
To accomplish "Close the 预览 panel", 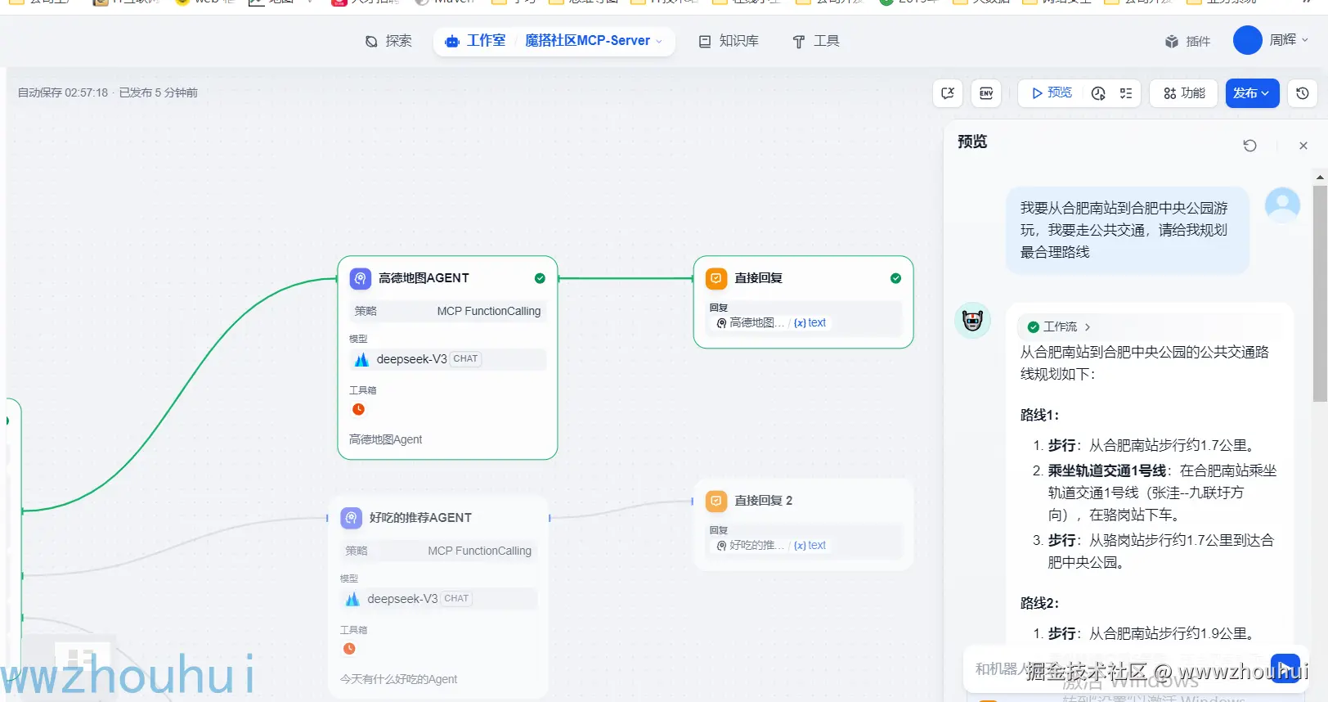I will pyautogui.click(x=1303, y=146).
